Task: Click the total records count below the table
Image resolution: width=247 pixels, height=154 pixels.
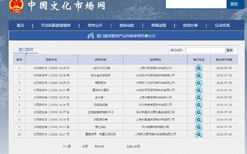Action: coord(99,147)
